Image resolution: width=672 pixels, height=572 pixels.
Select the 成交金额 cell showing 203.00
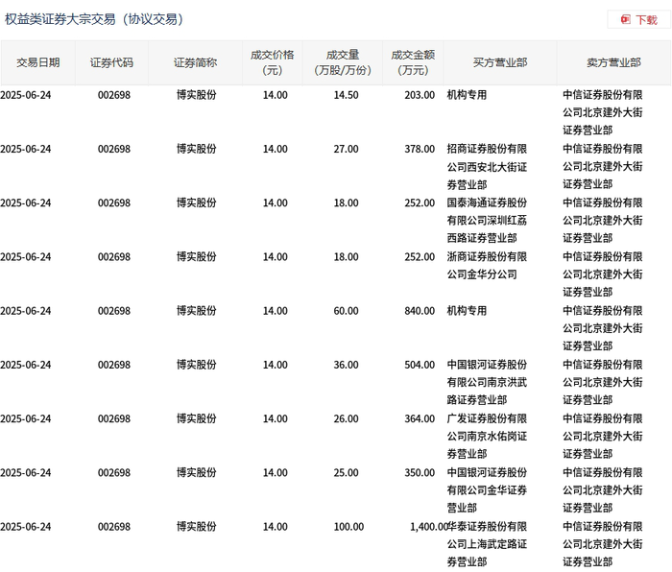420,95
